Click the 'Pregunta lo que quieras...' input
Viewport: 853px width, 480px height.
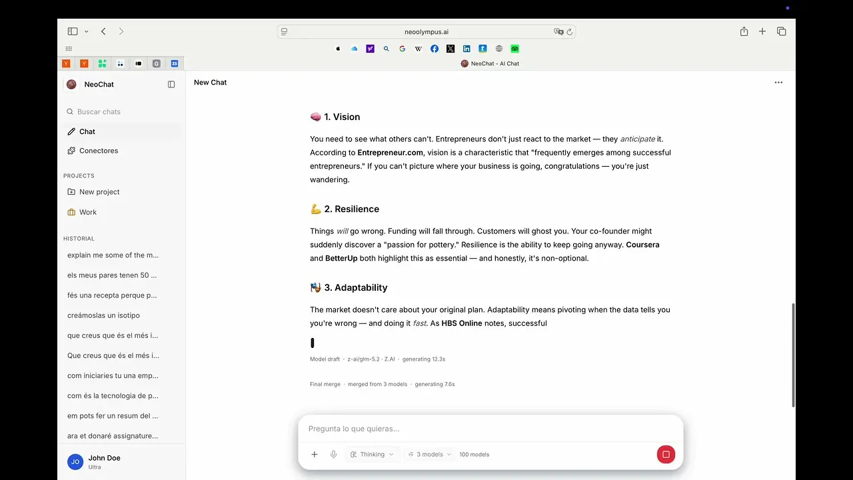490,429
